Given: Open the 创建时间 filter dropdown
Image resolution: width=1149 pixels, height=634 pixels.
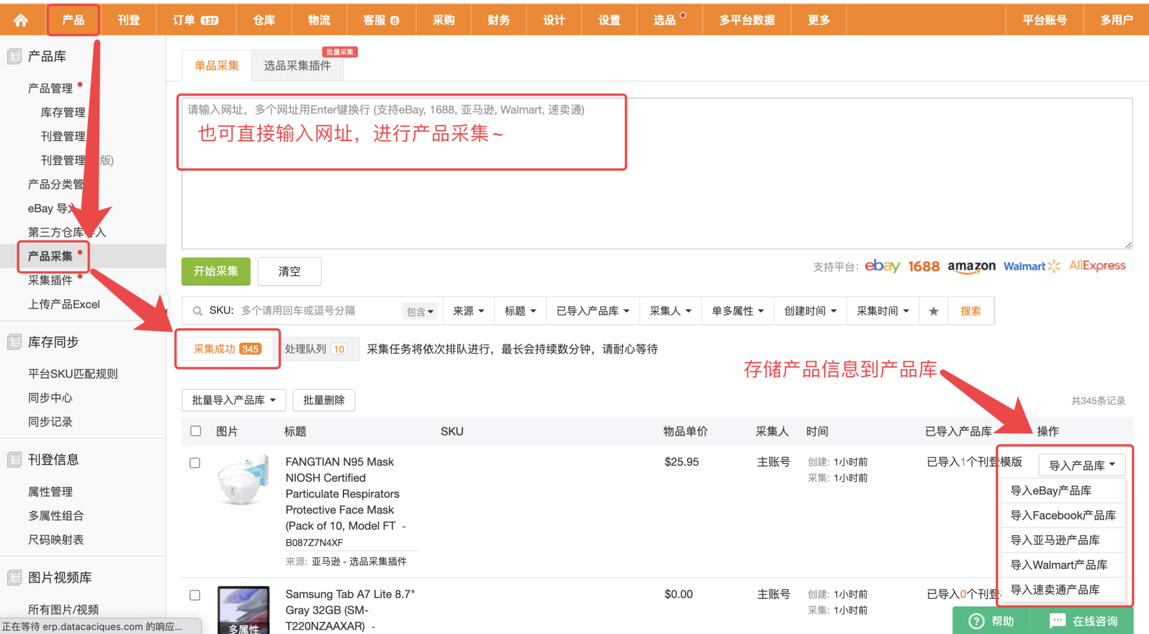Looking at the screenshot, I should 810,311.
